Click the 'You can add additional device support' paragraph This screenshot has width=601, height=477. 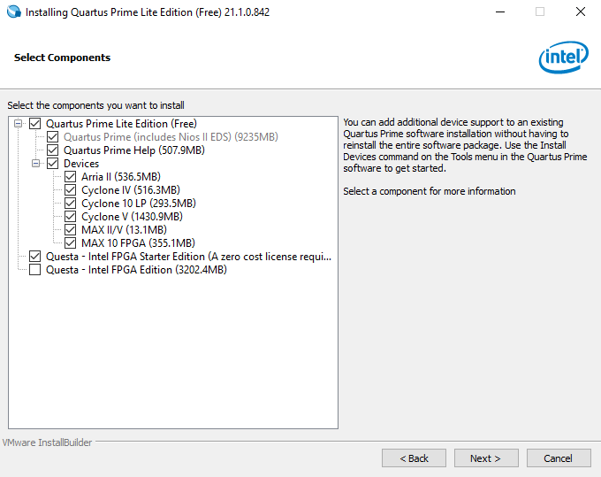click(465, 145)
